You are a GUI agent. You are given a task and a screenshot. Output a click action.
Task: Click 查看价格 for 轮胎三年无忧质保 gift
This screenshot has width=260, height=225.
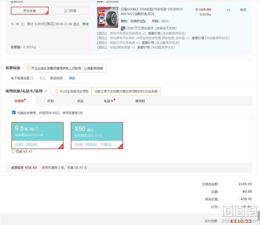[x=148, y=43]
